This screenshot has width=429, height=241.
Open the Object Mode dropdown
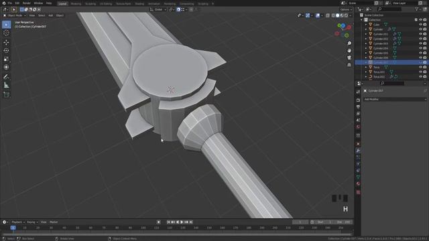pyautogui.click(x=15, y=15)
